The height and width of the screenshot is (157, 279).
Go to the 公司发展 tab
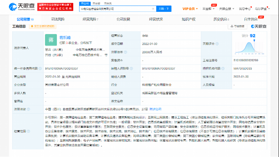[123, 19]
